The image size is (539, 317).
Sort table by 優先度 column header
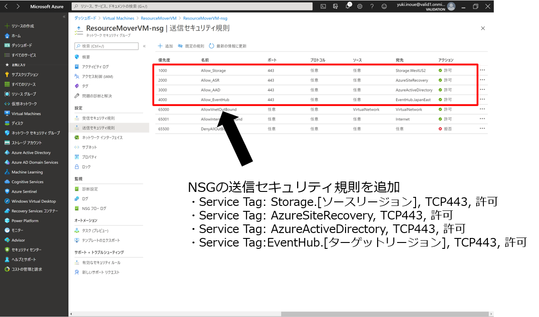coord(164,60)
